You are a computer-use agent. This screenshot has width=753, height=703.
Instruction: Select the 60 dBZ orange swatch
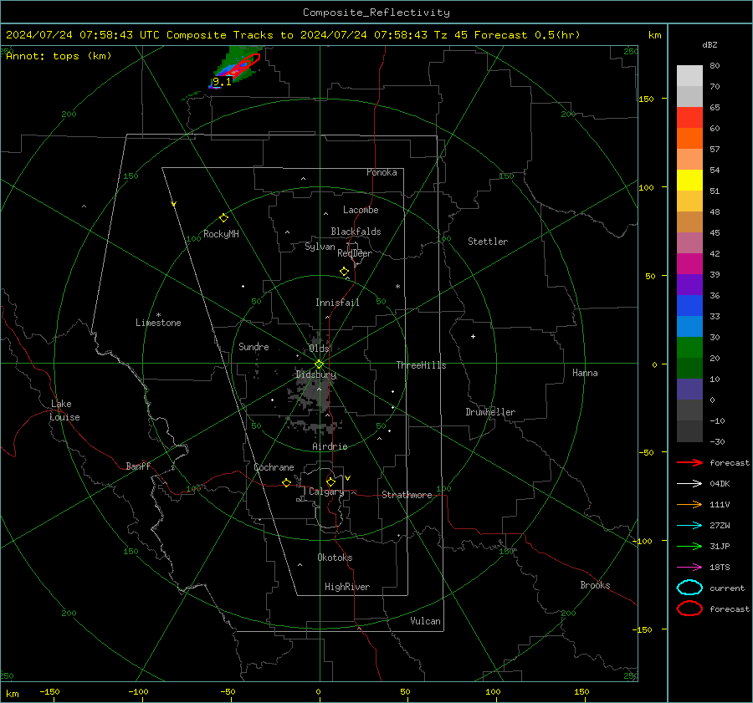[x=689, y=138]
